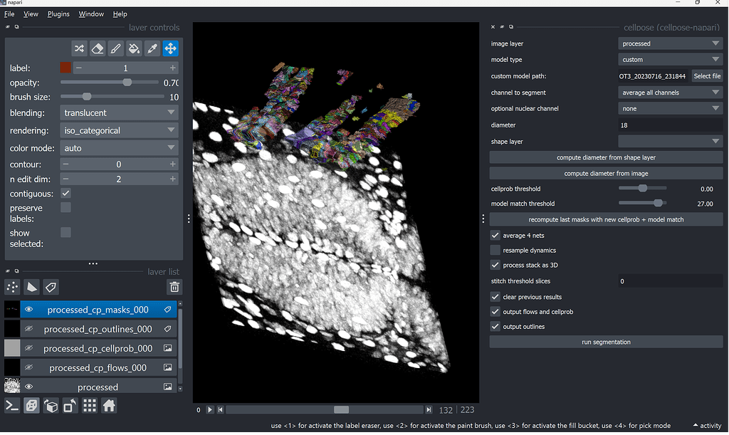This screenshot has height=435, width=729.
Task: Change the channel to segment dropdown
Action: point(670,92)
